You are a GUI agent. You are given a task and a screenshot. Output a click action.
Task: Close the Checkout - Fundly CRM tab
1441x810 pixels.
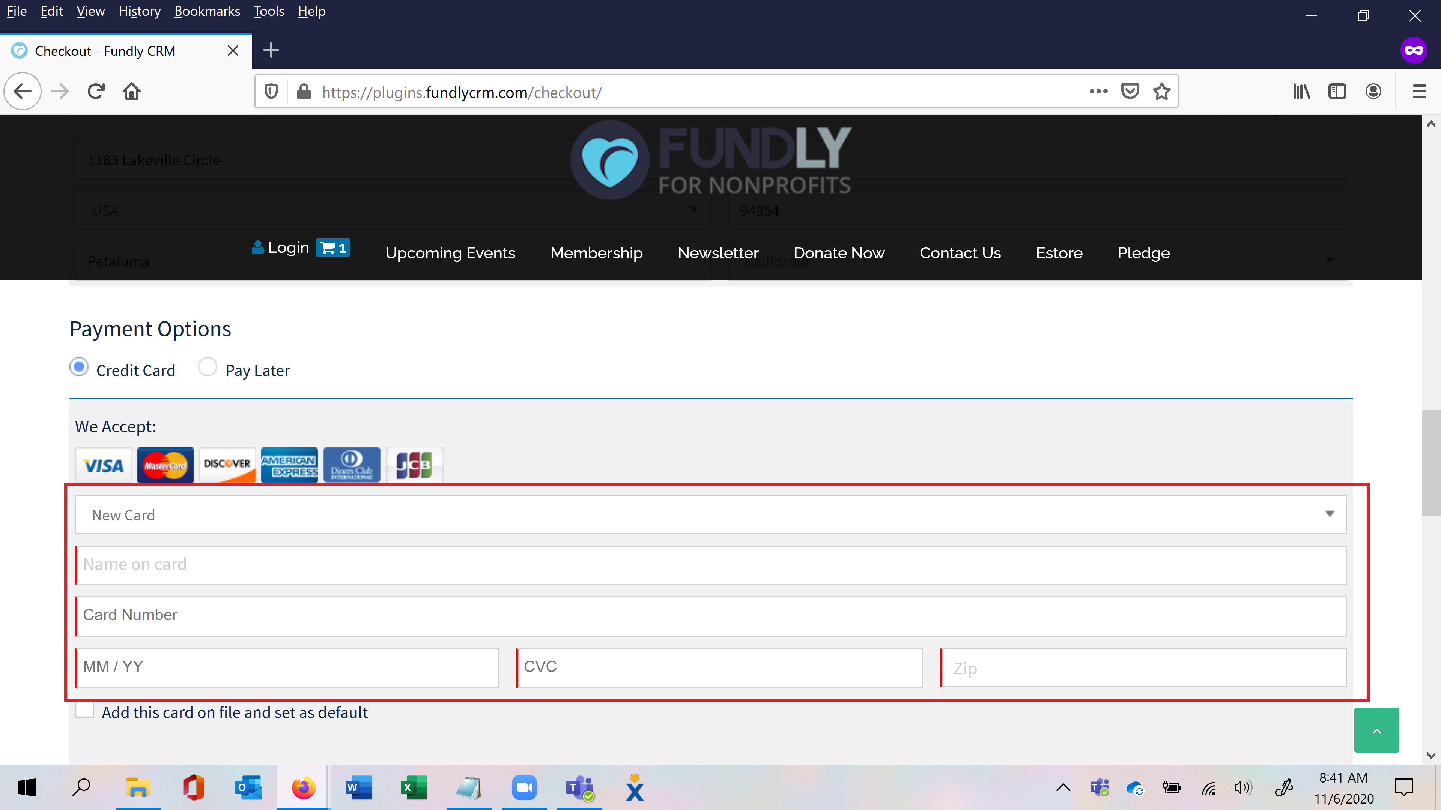pyautogui.click(x=233, y=51)
